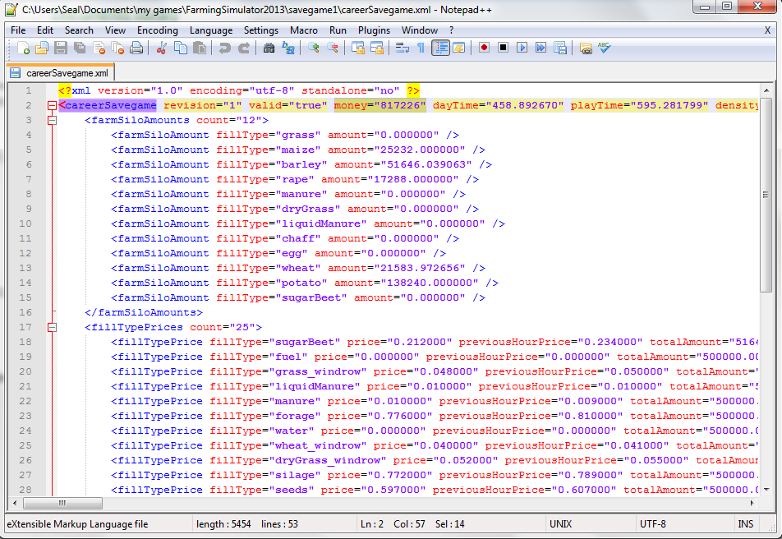
Task: Click the Paste clipboard icon
Action: tap(200, 48)
